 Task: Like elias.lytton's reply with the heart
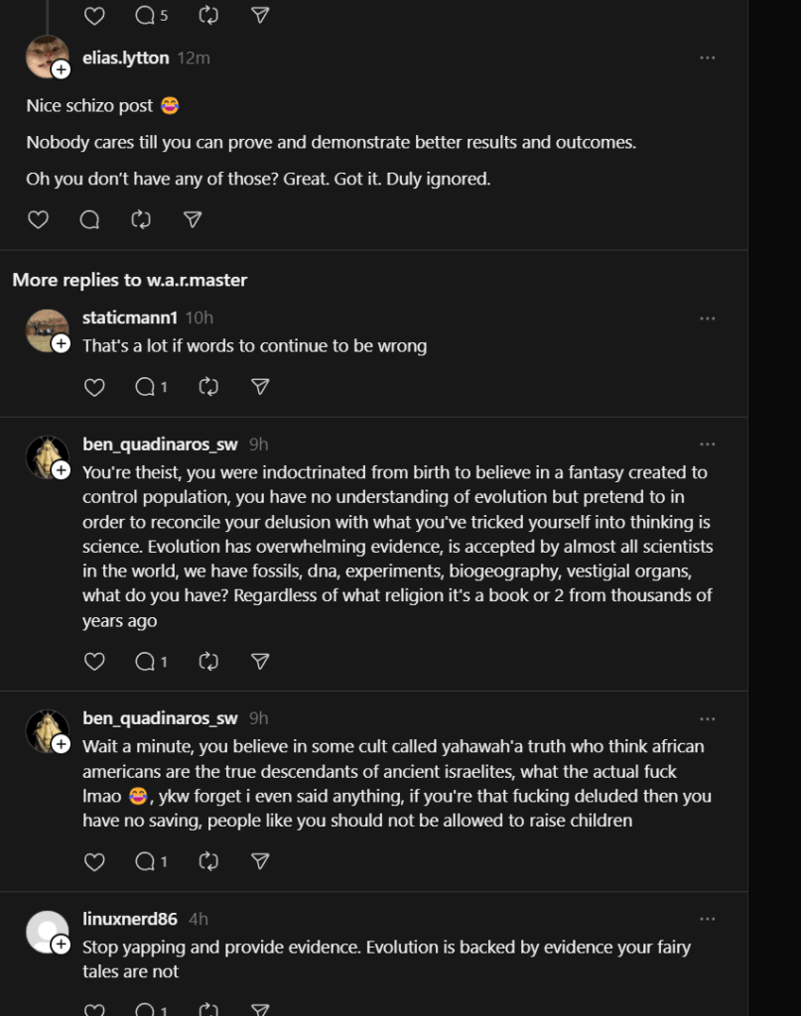[38, 219]
